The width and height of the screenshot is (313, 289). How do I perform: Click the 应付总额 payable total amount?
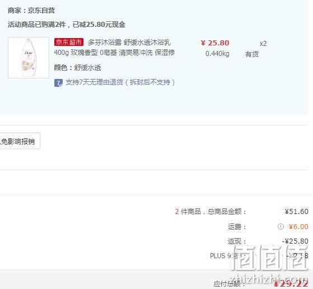tap(291, 283)
